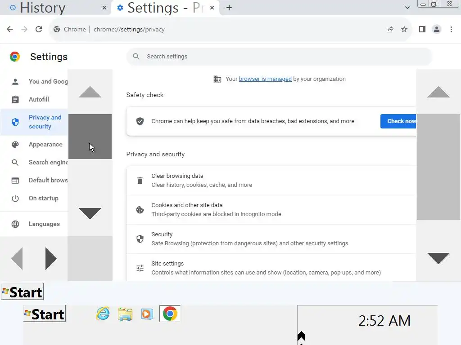Launch Internet Explorer from the taskbar
Viewport: 461px width, 345px height.
point(103,314)
